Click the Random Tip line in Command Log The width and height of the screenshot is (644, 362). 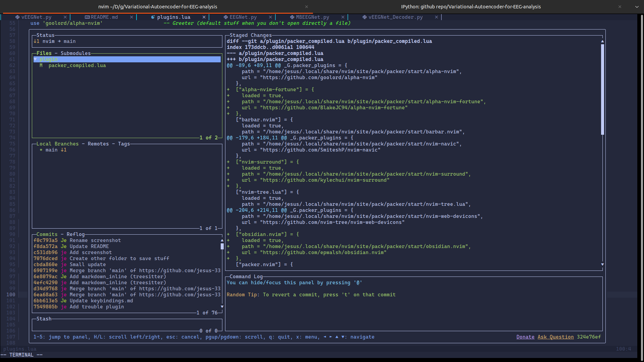(x=311, y=295)
